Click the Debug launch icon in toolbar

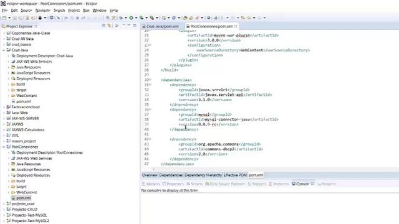(121, 18)
